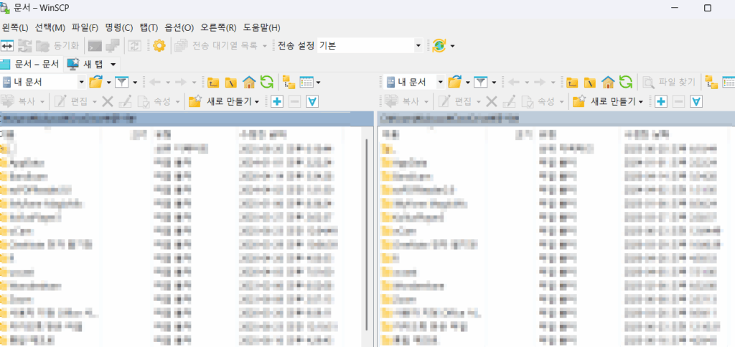The image size is (735, 347).
Task: Click the 동기화 keep-up-to-date button
Action: pyautogui.click(x=57, y=46)
